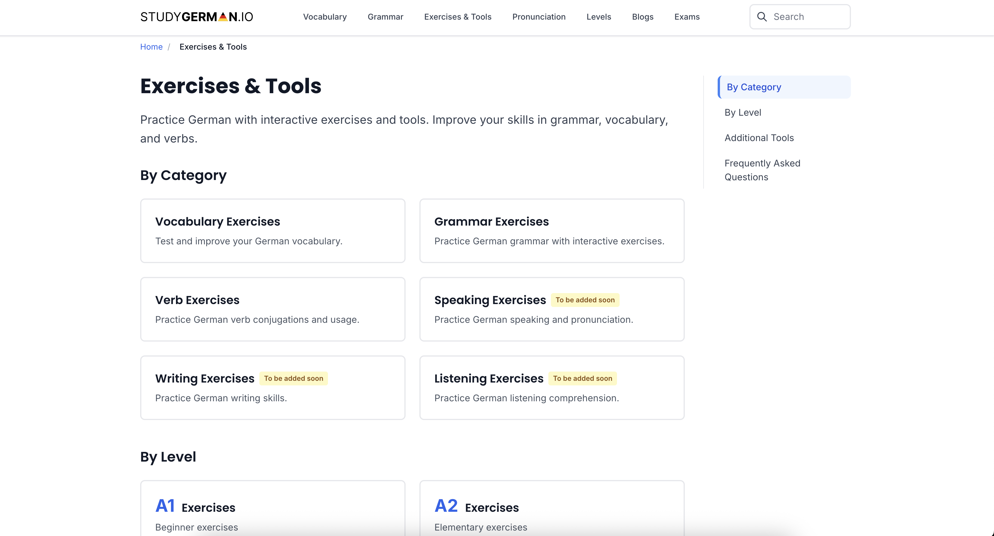Open the Grammar menu item
Viewport: 994px width, 536px height.
[x=385, y=17]
